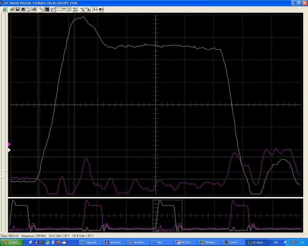The image size is (308, 246).
Task: Switch to the névtelen... taskbar window
Action: pos(138,242)
